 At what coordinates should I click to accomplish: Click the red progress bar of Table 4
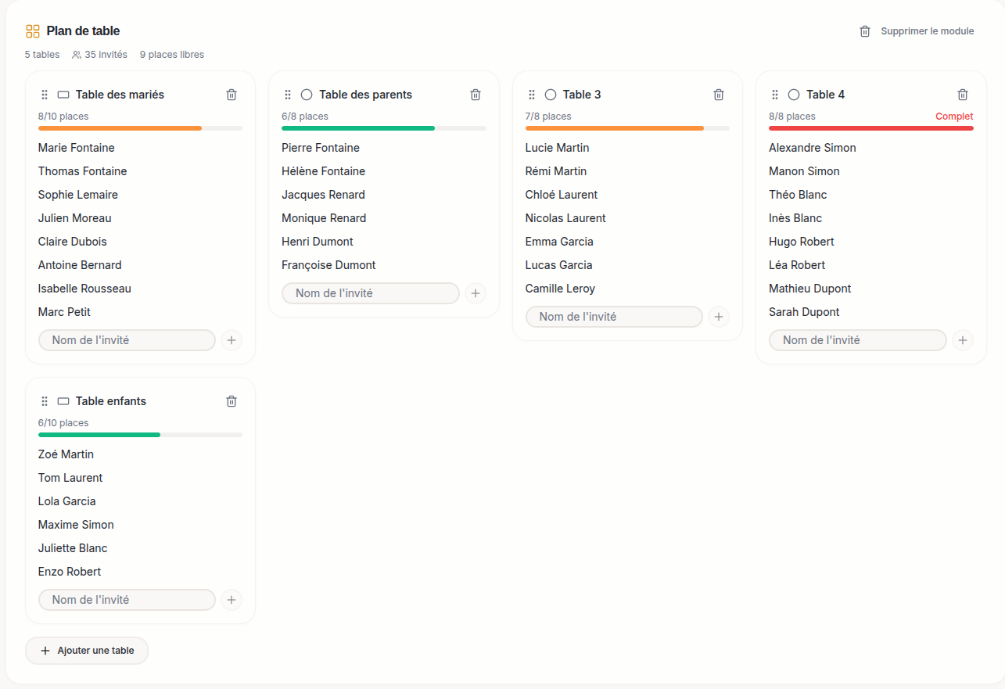(x=870, y=128)
